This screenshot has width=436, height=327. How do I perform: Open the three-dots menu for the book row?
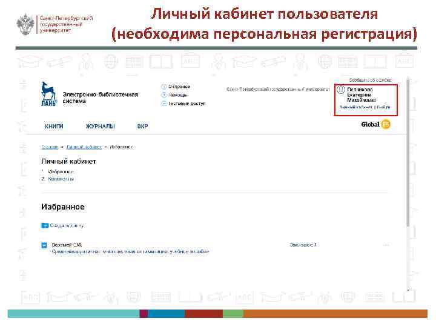tap(386, 245)
